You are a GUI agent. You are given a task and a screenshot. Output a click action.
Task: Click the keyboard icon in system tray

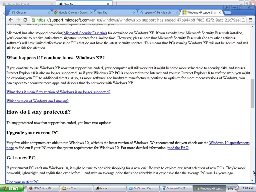[x=230, y=188]
